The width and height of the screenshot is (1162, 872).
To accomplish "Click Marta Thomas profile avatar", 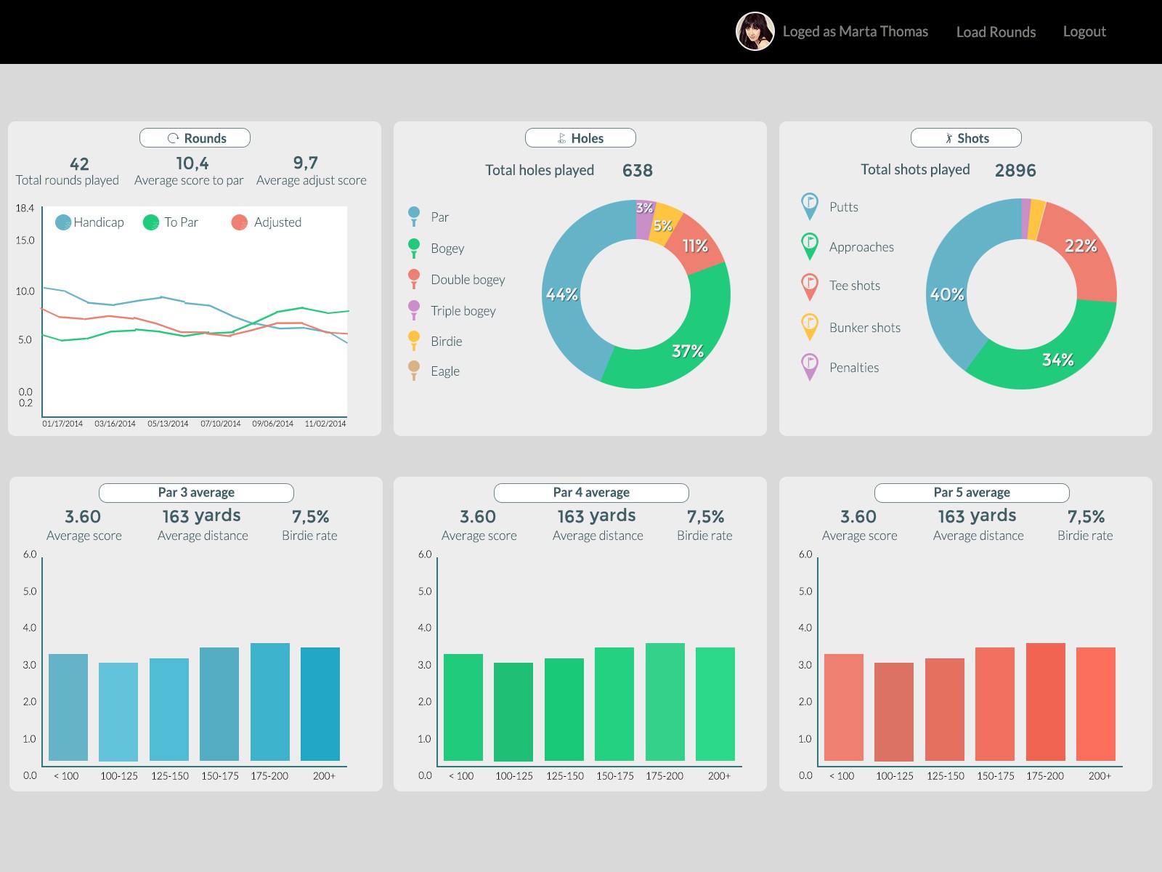I will pyautogui.click(x=755, y=31).
